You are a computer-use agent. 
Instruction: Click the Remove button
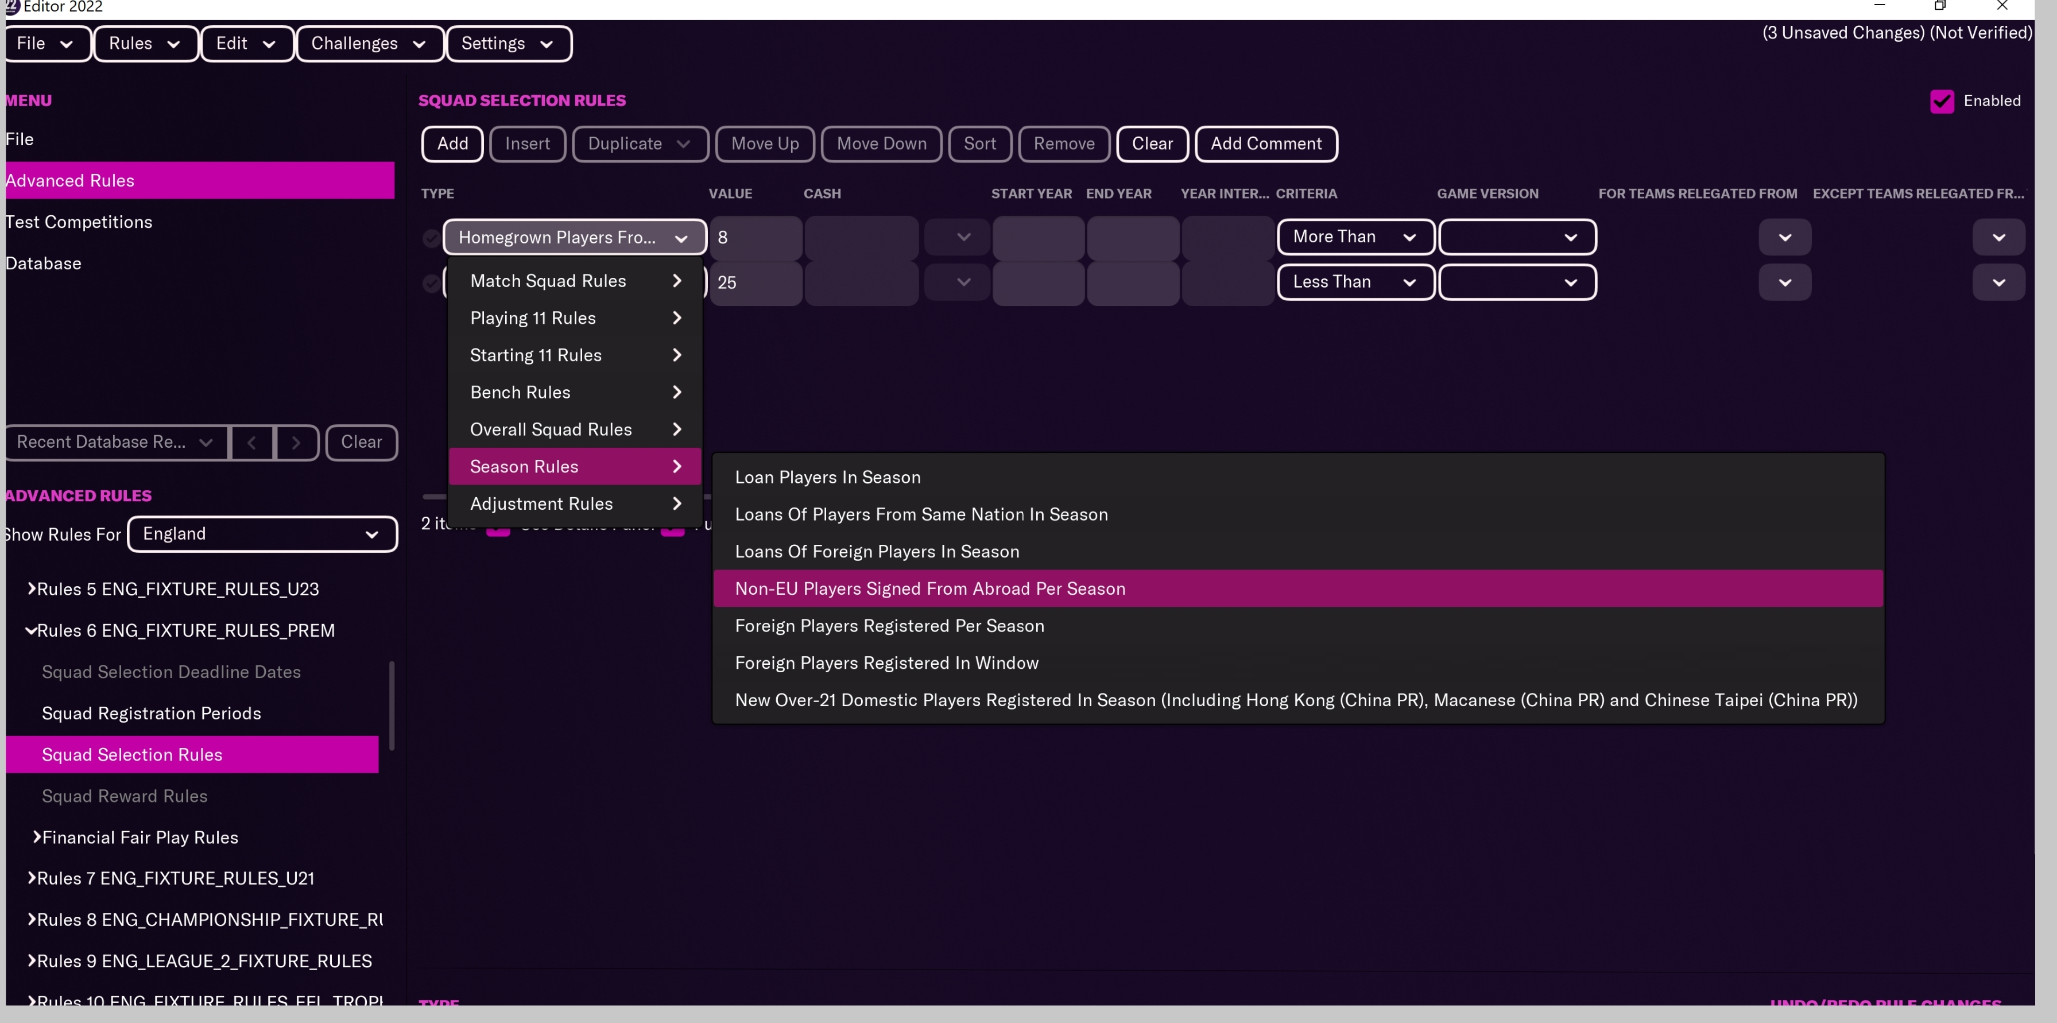1064,144
